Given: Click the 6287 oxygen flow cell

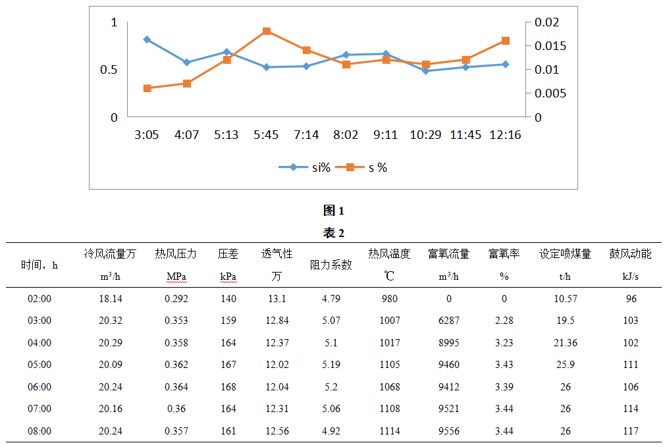Looking at the screenshot, I should [448, 321].
